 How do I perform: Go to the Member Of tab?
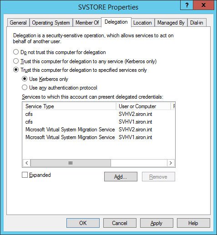click(x=87, y=23)
